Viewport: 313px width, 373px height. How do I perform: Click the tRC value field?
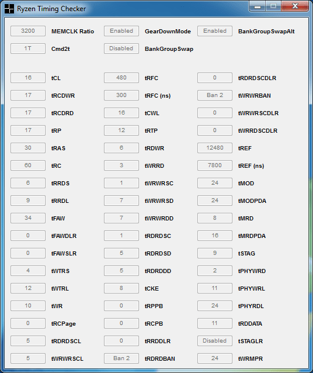point(28,165)
